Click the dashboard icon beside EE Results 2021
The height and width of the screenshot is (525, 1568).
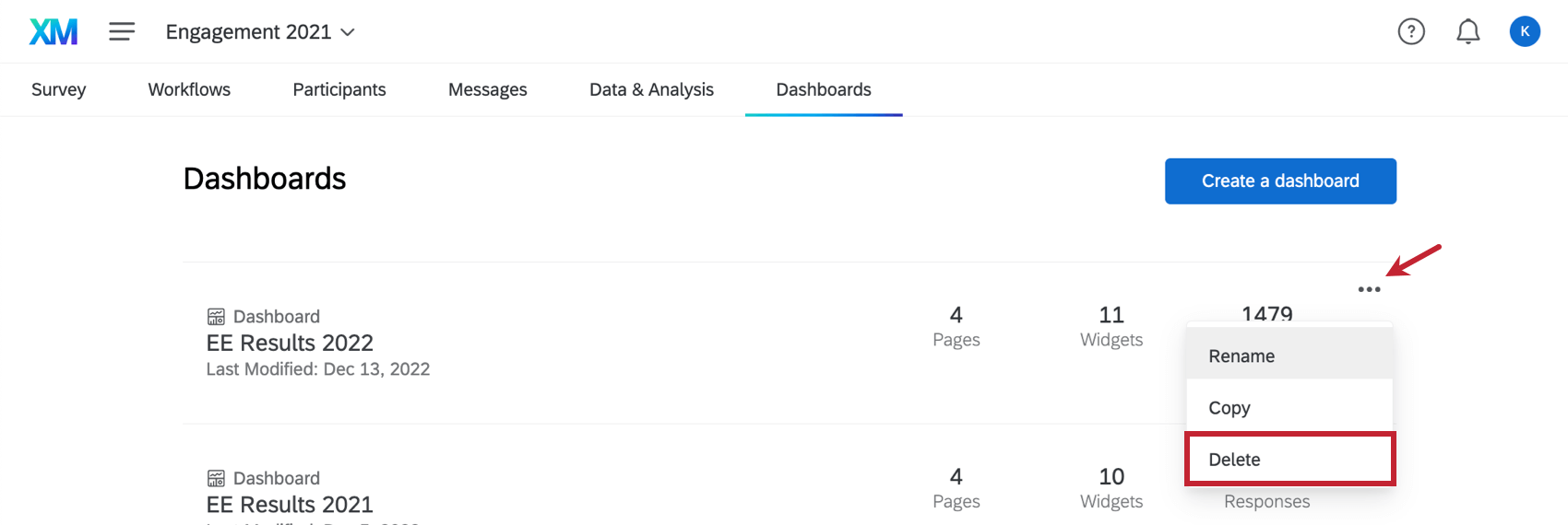click(216, 479)
